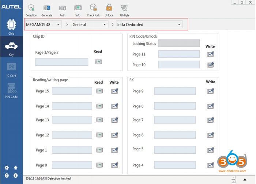
Task: Focus the SK Page 4 input field
Action: click(x=175, y=165)
